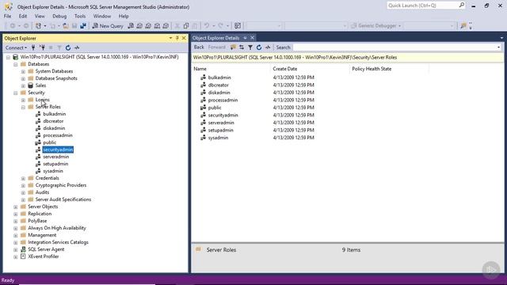The image size is (507, 285).
Task: Click the SQL Server Agent icon in tree
Action: (x=23, y=249)
